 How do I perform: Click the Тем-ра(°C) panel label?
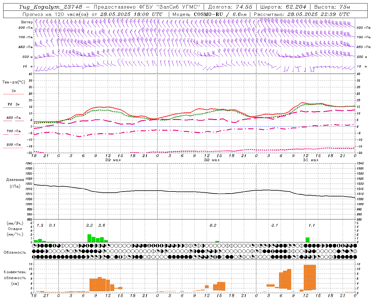point(14,82)
